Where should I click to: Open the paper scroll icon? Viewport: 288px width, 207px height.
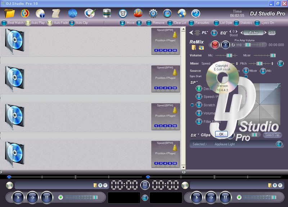coord(56,13)
